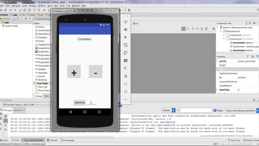The height and width of the screenshot is (146, 259).
Task: Open the Navigate menu
Action: [x=16, y=6]
